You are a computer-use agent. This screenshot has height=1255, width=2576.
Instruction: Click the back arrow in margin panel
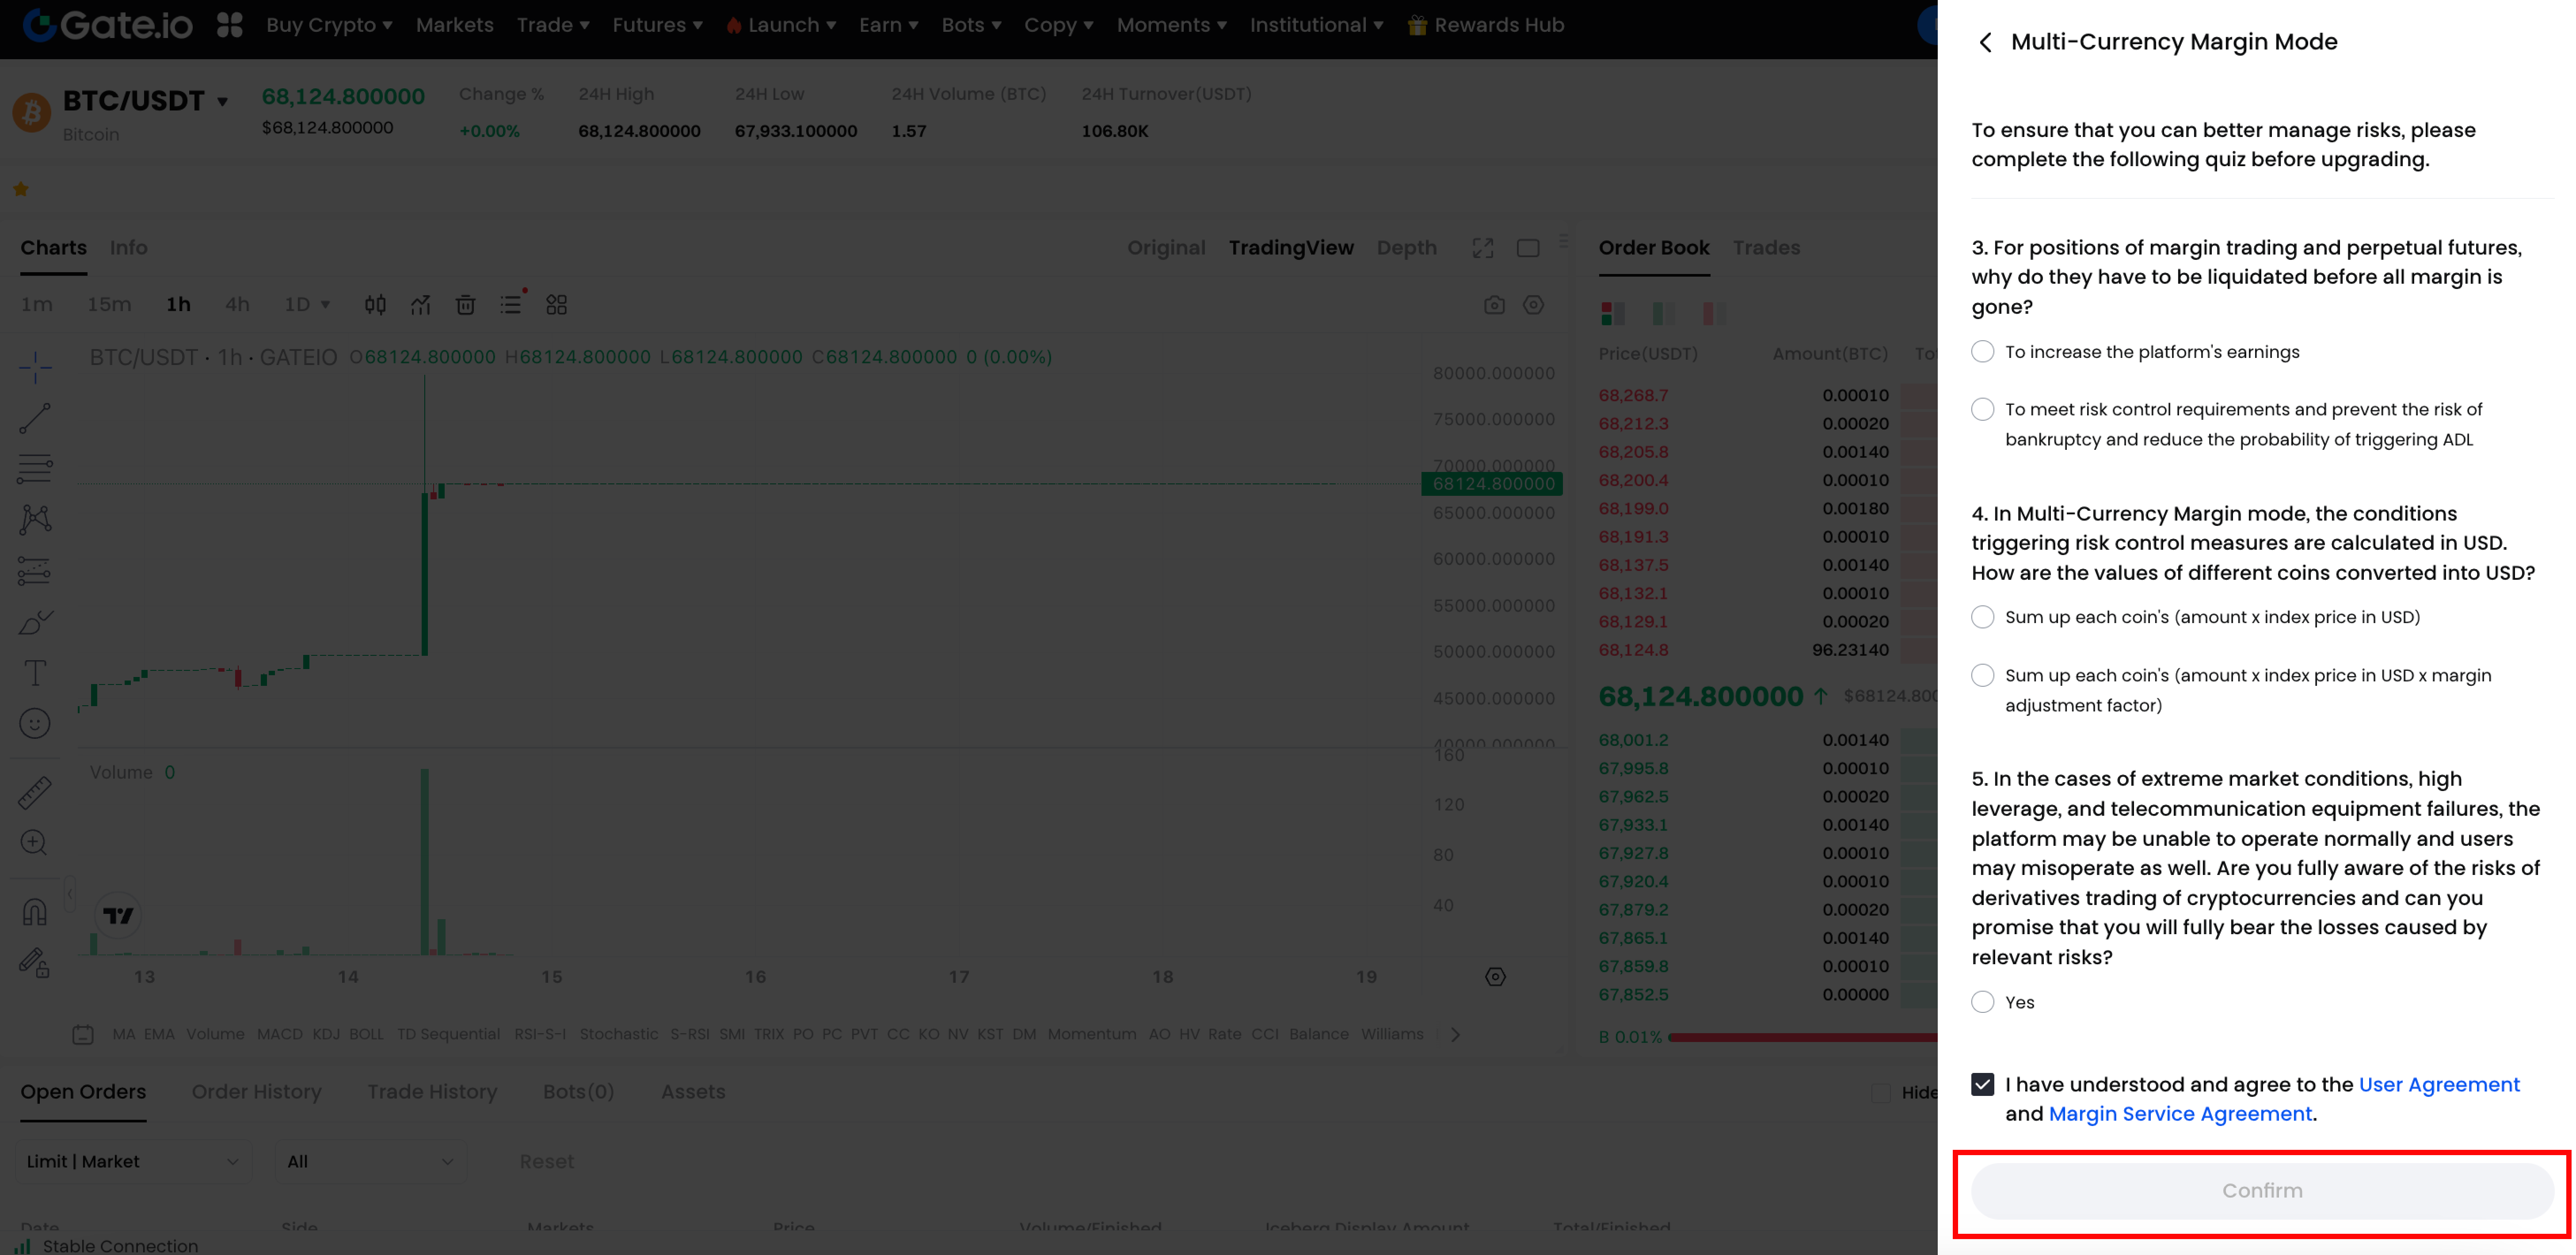[1985, 42]
